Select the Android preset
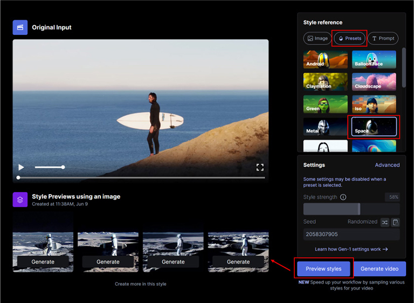The height and width of the screenshot is (303, 414). (x=325, y=59)
